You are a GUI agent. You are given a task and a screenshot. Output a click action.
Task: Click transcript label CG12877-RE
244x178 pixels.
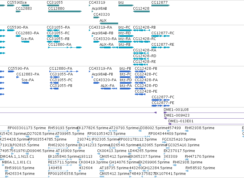[163, 45]
